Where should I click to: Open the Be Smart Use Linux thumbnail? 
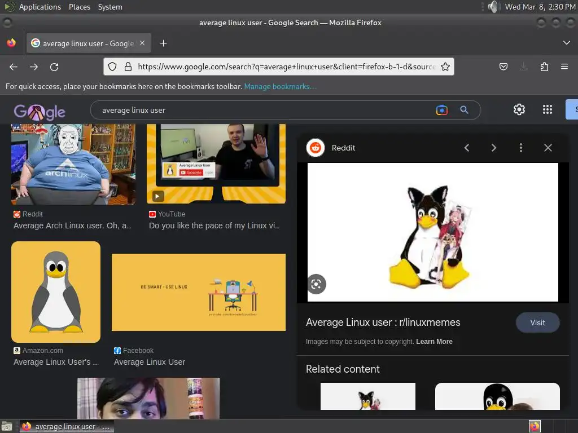pos(198,292)
